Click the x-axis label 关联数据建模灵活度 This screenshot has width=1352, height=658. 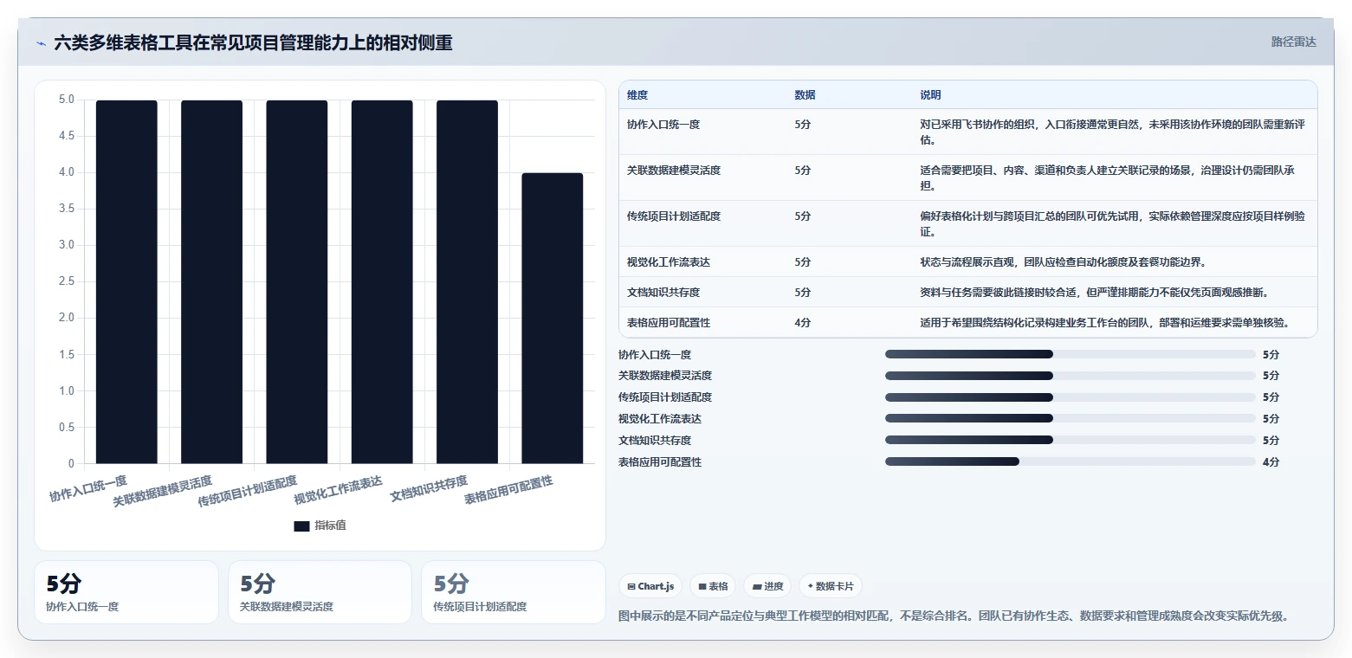pos(162,490)
